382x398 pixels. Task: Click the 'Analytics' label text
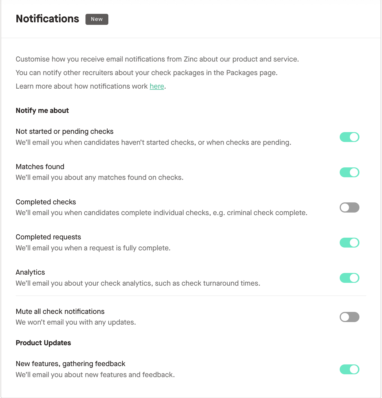[x=30, y=272]
